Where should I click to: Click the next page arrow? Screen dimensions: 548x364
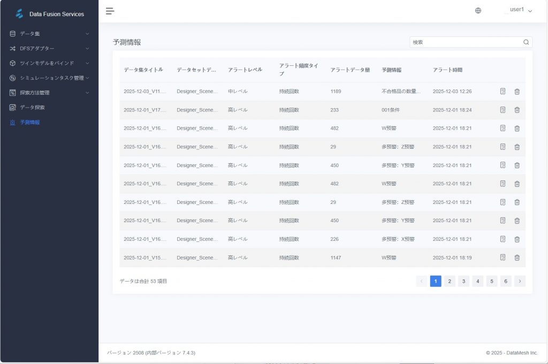pyautogui.click(x=520, y=281)
